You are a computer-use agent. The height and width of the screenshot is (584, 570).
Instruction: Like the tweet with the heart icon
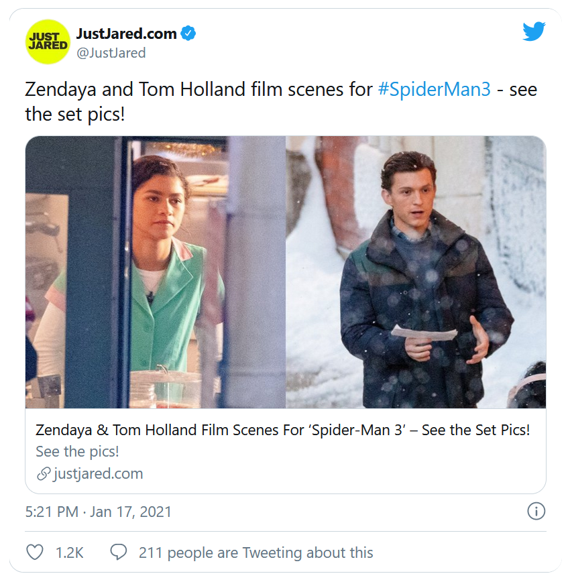(34, 552)
